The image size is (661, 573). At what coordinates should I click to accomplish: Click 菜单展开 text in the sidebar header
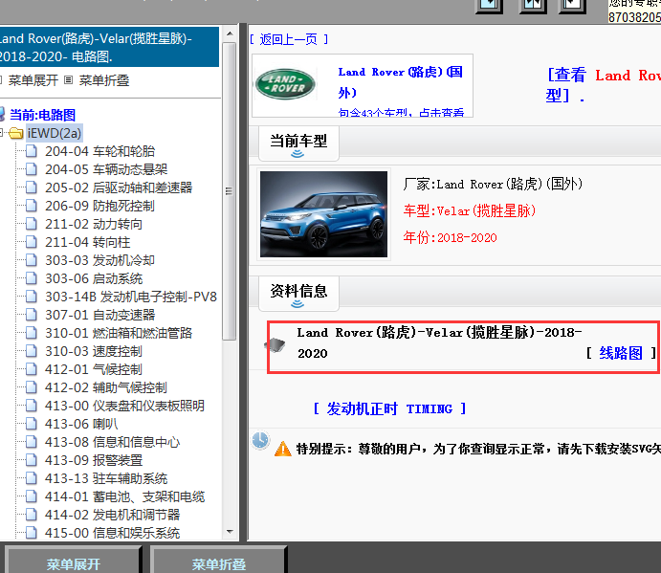(x=33, y=80)
